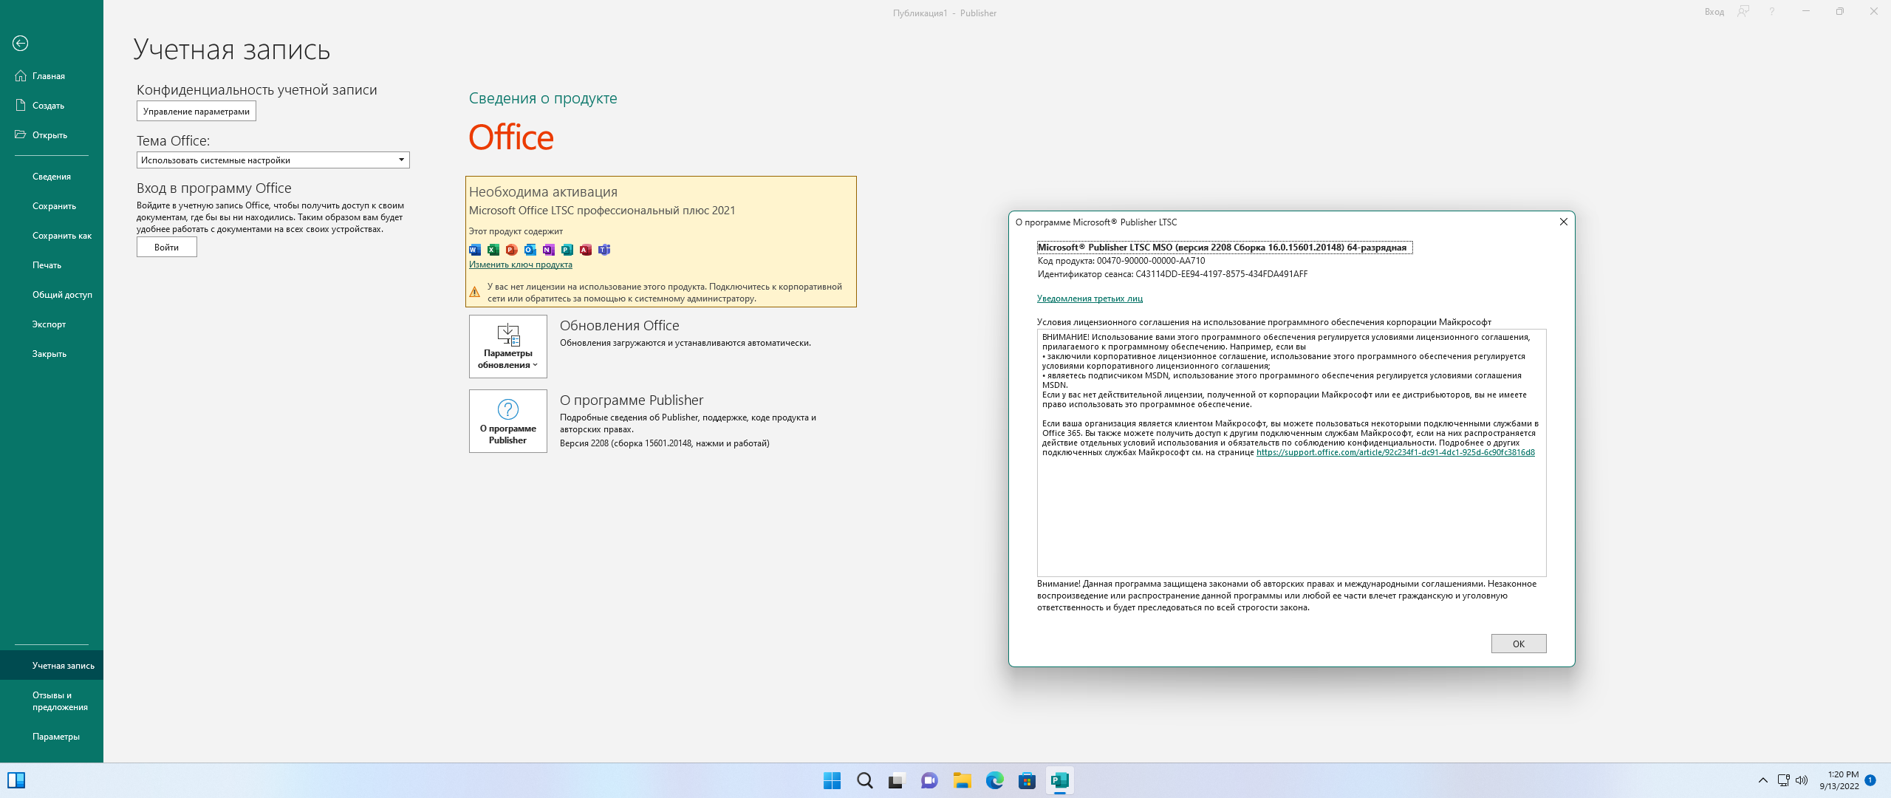1891x798 pixels.
Task: Open Microsoft Store from the taskbar
Action: click(1027, 780)
